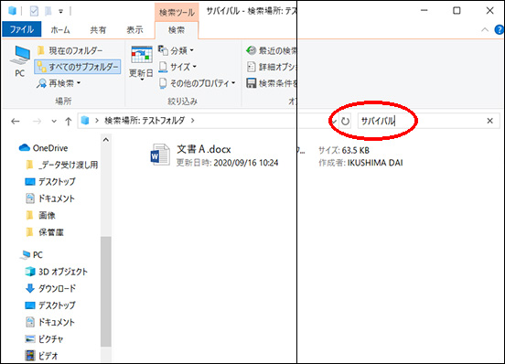The width and height of the screenshot is (505, 364).
Task: Select PC in the navigation pane
Action: point(31,255)
